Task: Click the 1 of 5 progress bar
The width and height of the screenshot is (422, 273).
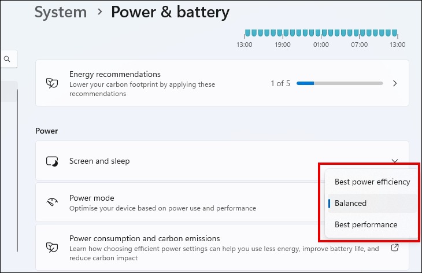Action: [x=340, y=83]
